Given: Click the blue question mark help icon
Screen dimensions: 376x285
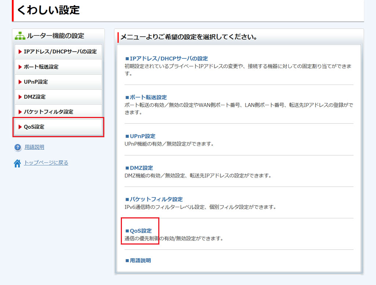Looking at the screenshot, I should pos(18,147).
